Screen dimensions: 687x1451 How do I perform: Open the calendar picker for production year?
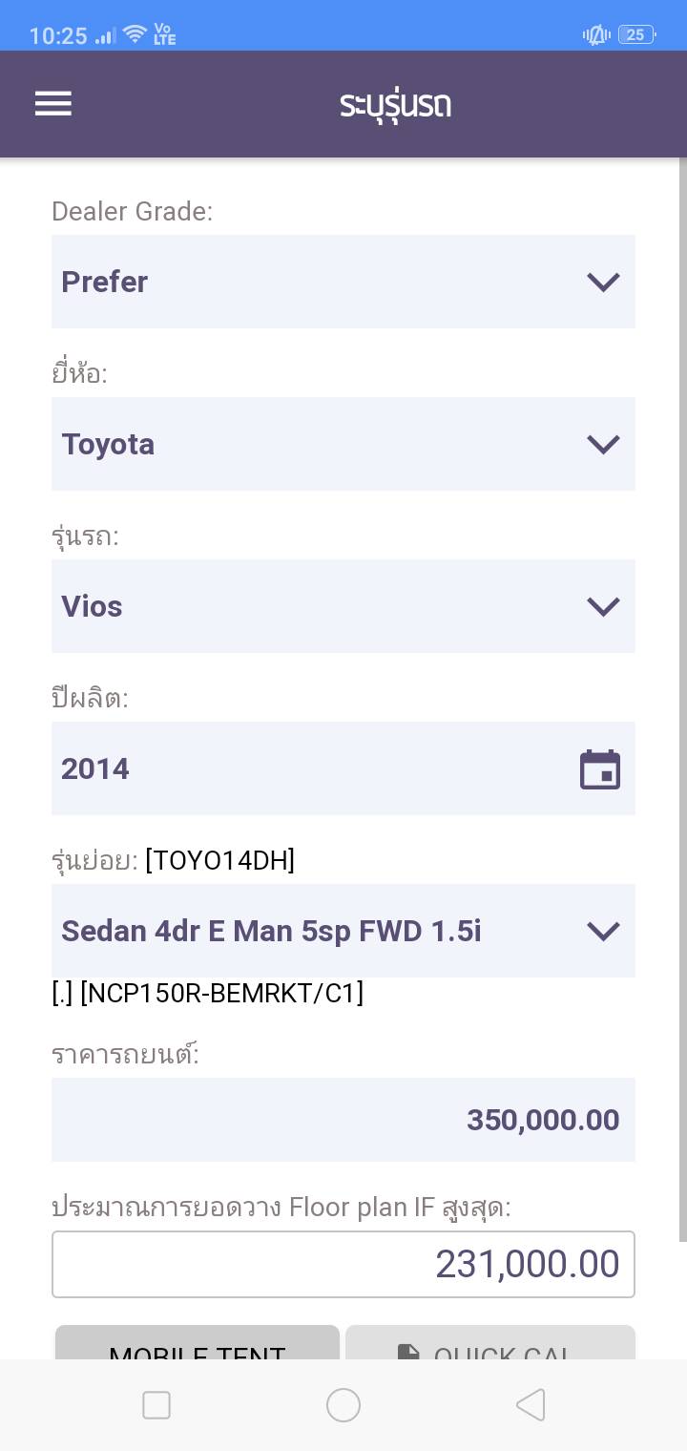click(x=600, y=769)
